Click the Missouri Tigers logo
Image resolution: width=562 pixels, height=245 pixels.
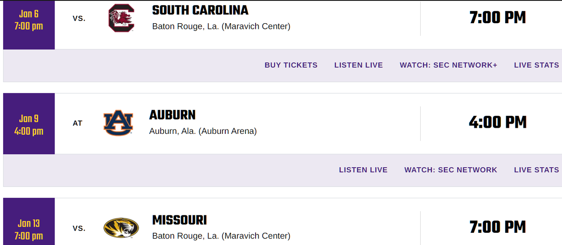[x=121, y=228]
